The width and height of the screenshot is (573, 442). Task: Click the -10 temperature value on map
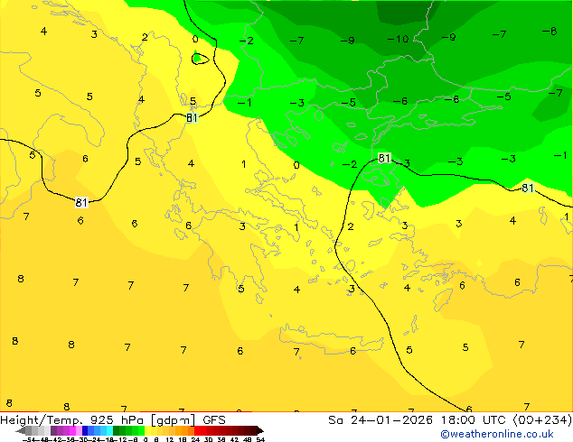tap(398, 39)
